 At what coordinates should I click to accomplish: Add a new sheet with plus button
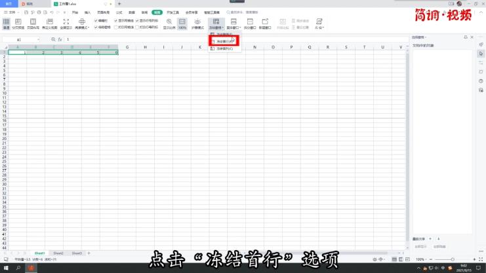point(89,253)
